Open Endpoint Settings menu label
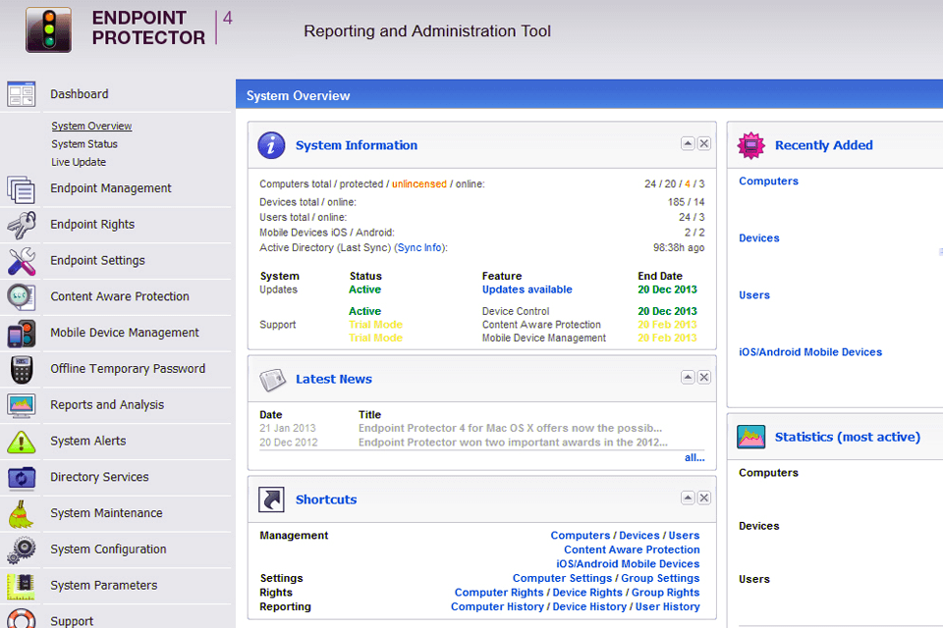Image resolution: width=943 pixels, height=628 pixels. click(x=97, y=261)
